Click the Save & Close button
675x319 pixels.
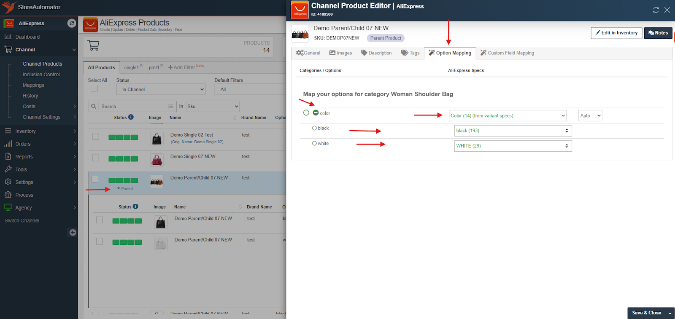647,313
